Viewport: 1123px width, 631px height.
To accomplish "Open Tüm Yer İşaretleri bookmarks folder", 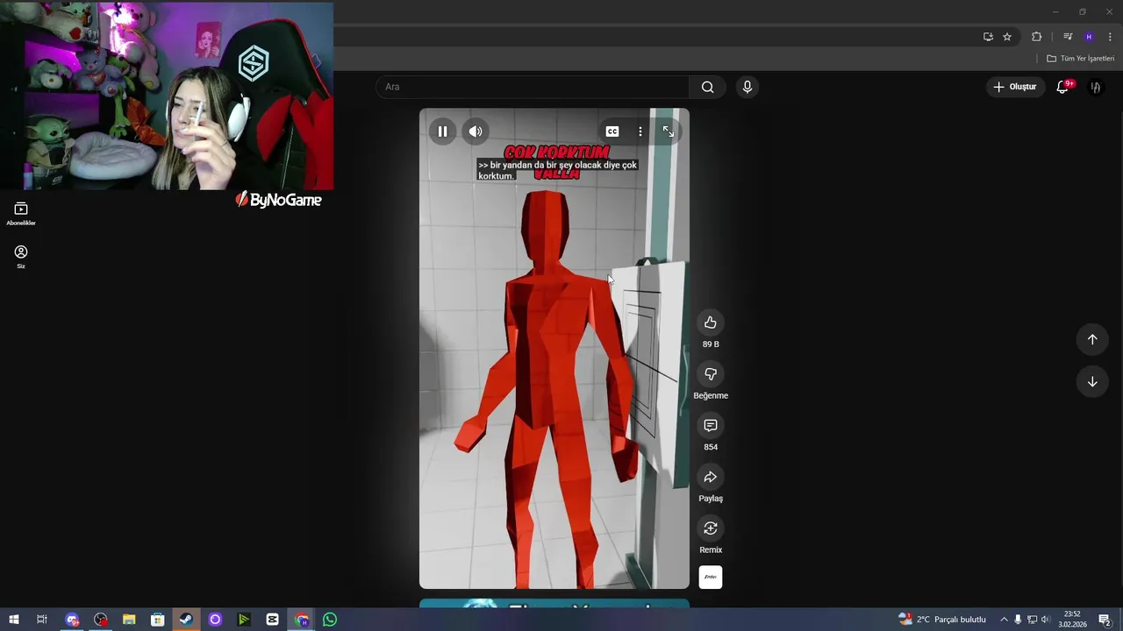I will point(1080,59).
